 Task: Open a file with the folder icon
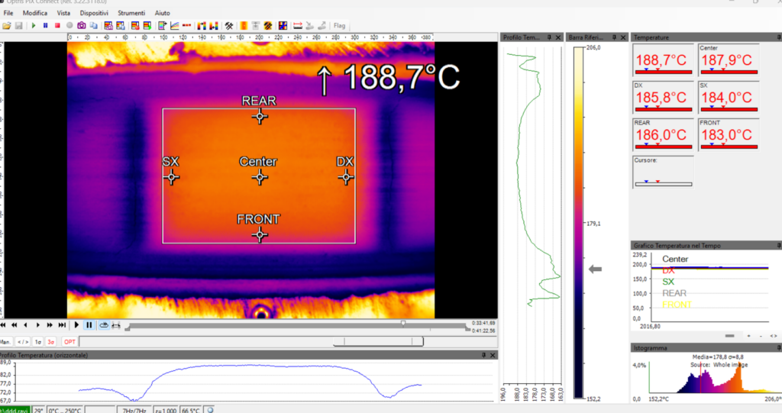point(6,25)
